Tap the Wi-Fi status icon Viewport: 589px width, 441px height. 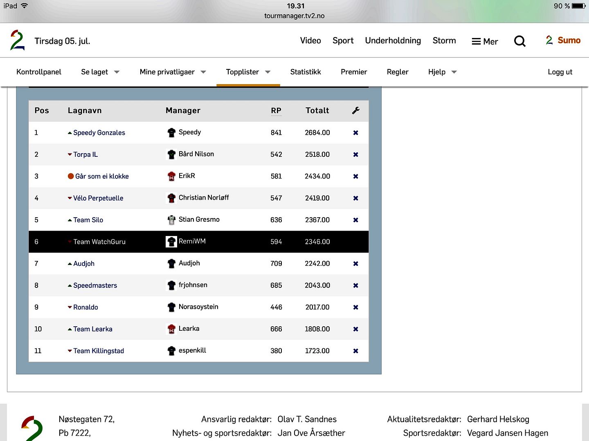tap(24, 6)
